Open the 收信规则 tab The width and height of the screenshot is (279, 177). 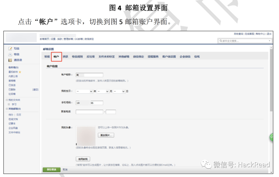(x=77, y=57)
